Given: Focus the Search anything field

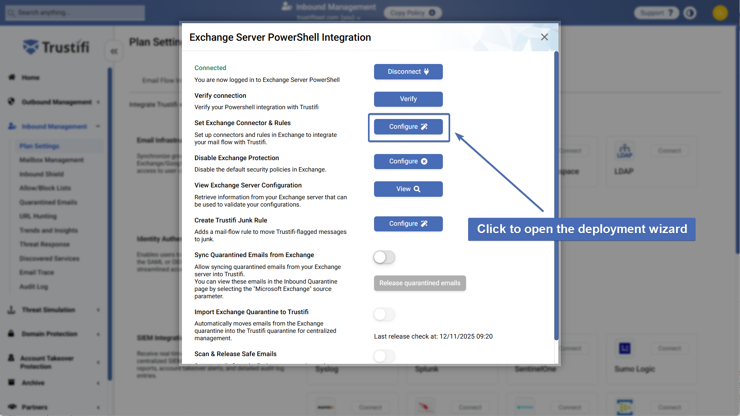Looking at the screenshot, I should (x=75, y=13).
